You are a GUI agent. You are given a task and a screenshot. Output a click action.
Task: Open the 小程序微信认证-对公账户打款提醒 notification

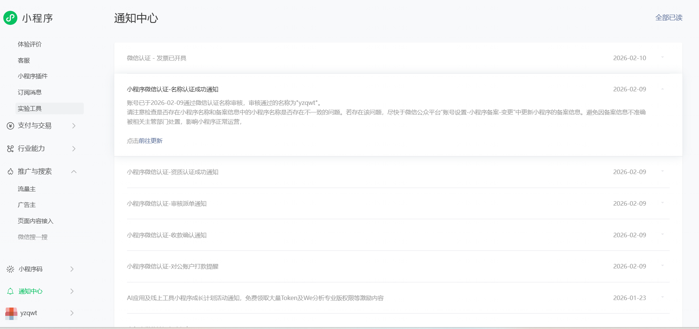tap(172, 267)
